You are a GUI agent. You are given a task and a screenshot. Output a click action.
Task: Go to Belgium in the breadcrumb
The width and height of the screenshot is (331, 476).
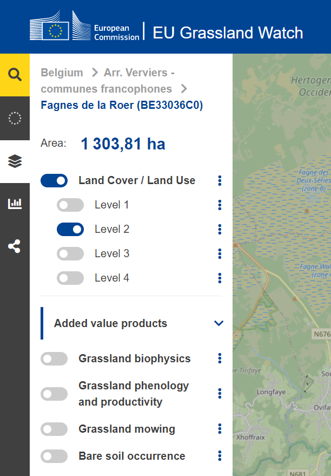point(62,73)
